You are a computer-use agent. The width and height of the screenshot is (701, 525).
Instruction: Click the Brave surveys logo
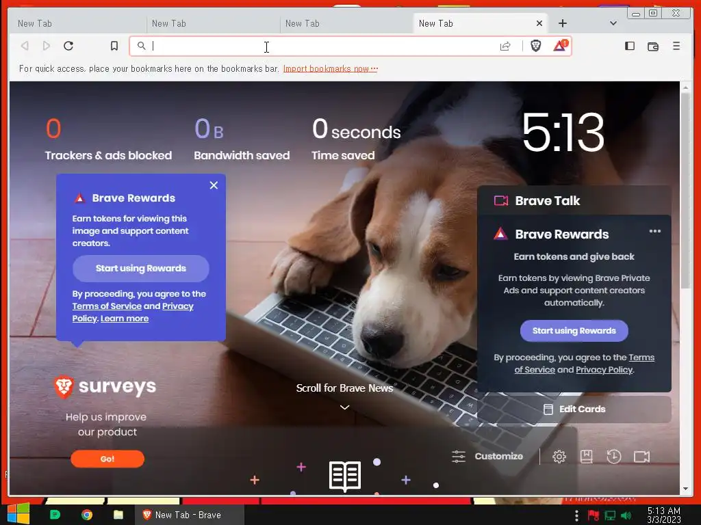105,387
